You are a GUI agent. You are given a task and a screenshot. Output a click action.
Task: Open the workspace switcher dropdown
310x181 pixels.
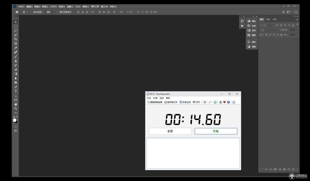(289, 12)
